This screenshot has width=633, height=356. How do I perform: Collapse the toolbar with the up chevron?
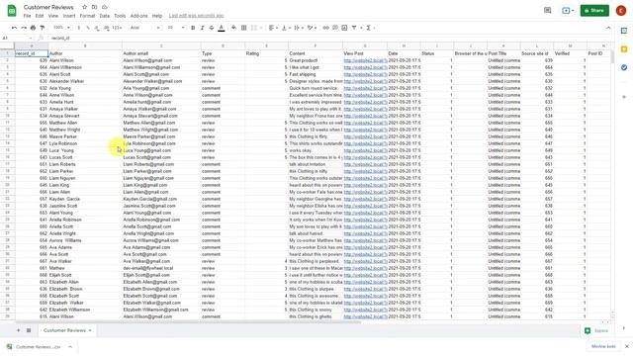(x=608, y=28)
